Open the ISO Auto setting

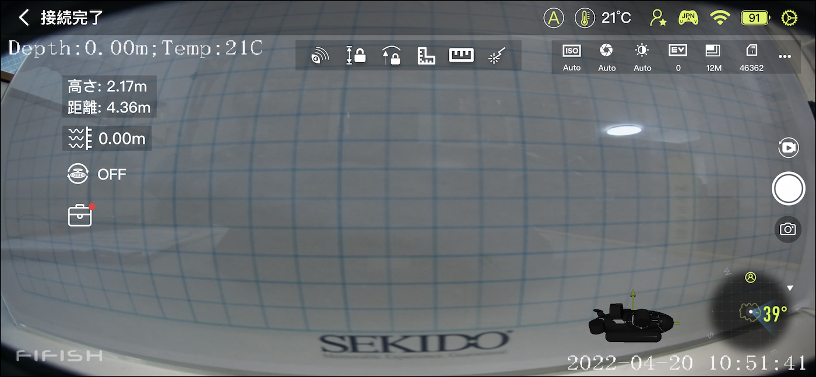(x=571, y=57)
